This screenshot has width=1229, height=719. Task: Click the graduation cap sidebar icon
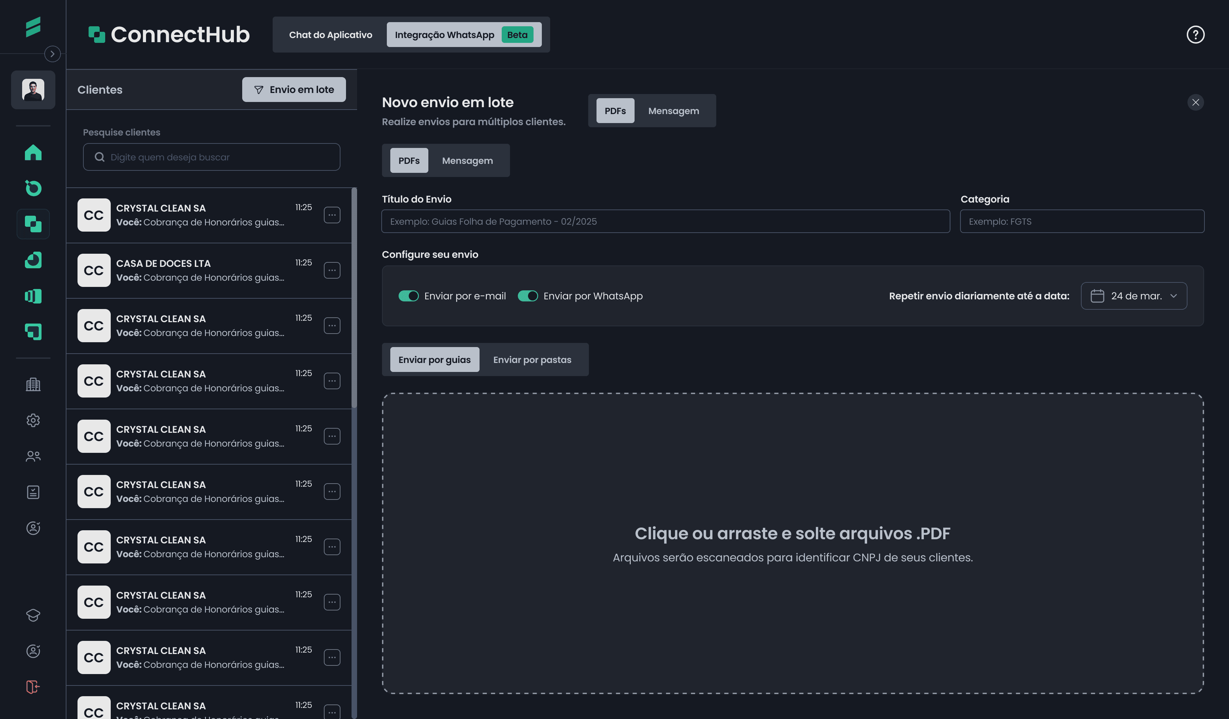pyautogui.click(x=33, y=615)
